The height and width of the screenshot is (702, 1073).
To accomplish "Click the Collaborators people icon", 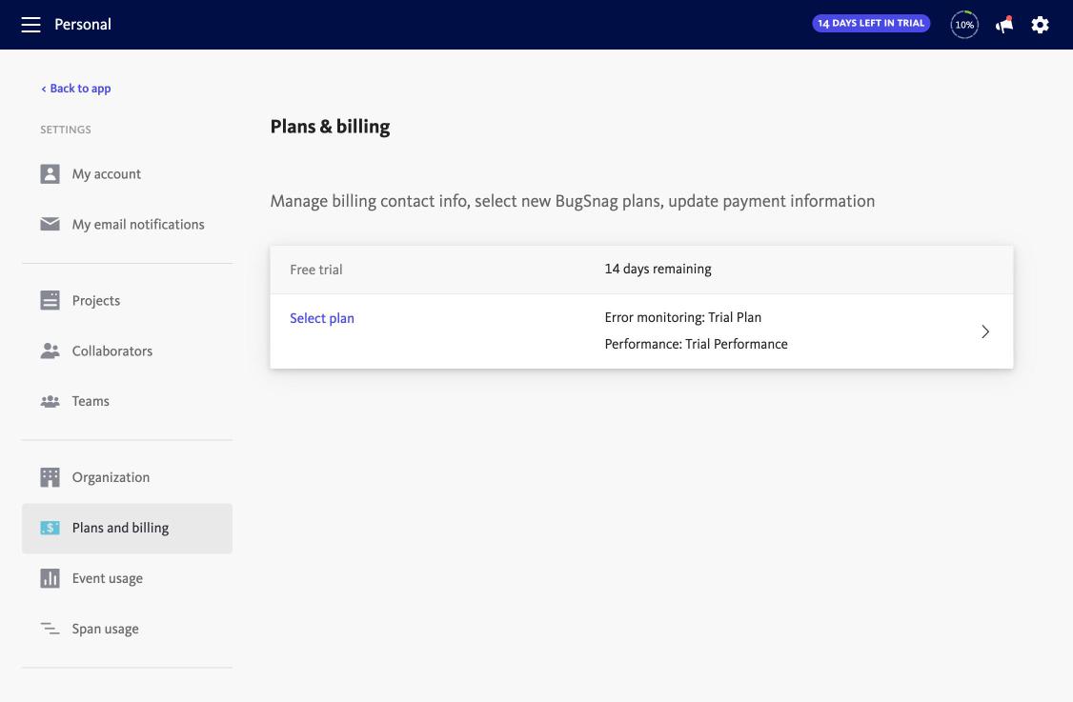I will [50, 351].
